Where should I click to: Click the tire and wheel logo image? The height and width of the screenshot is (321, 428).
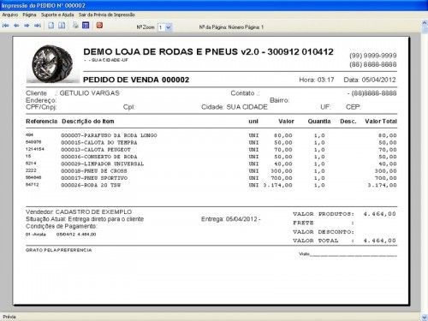click(x=52, y=63)
